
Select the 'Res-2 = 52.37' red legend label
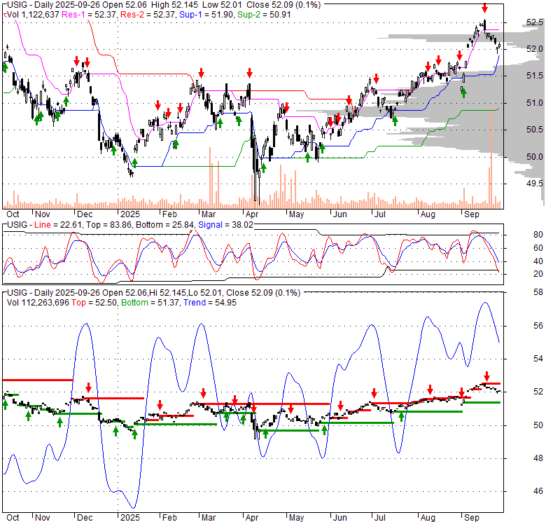[x=148, y=15]
